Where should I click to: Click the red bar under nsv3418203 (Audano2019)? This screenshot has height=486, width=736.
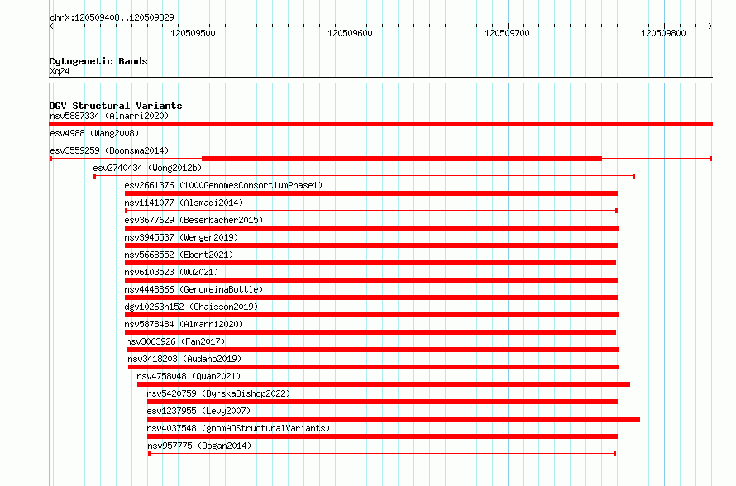(x=374, y=367)
